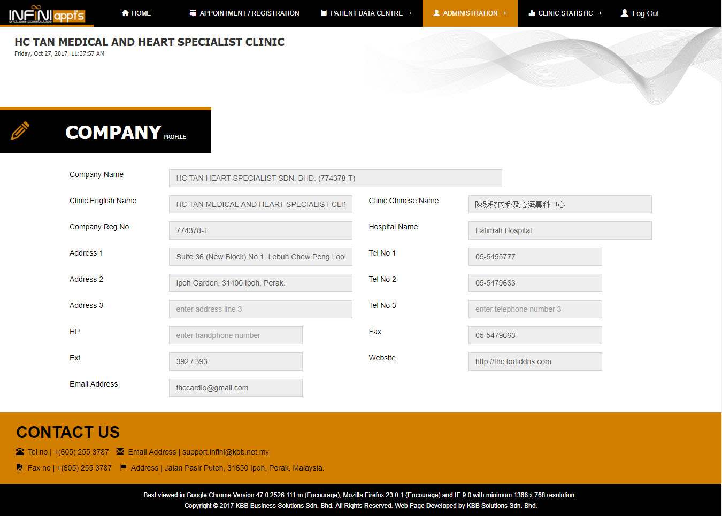
Task: Click the Email Address input field
Action: point(236,388)
